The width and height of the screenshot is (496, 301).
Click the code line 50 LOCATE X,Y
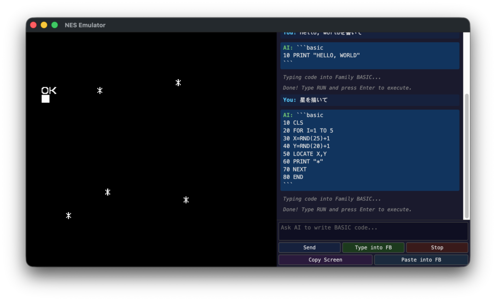(x=310, y=154)
